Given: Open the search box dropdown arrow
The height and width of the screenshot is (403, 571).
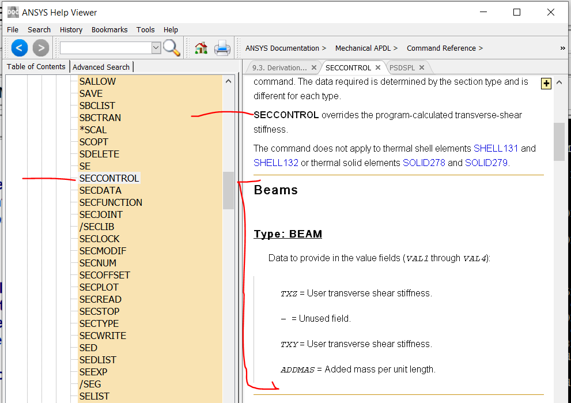Looking at the screenshot, I should click(x=156, y=48).
